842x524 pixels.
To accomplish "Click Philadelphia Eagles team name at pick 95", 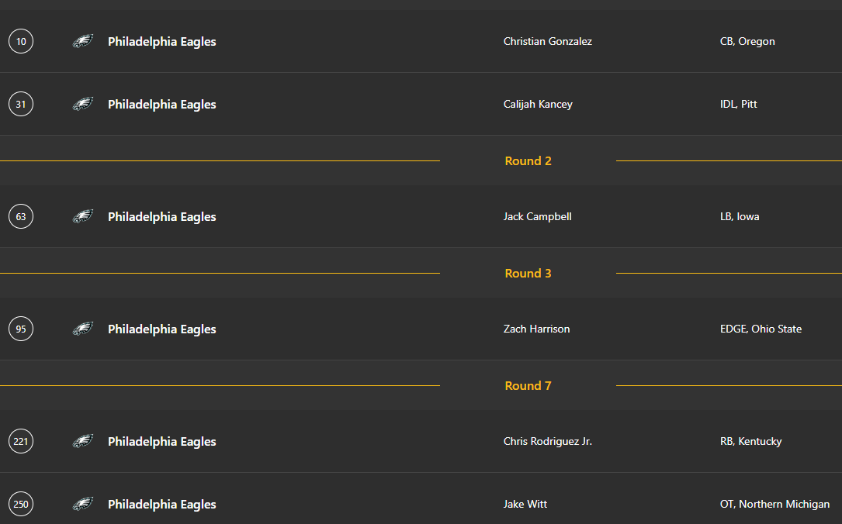I will [161, 329].
